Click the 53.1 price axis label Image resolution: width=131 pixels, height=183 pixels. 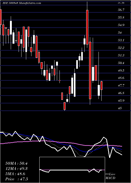(x=121, y=40)
